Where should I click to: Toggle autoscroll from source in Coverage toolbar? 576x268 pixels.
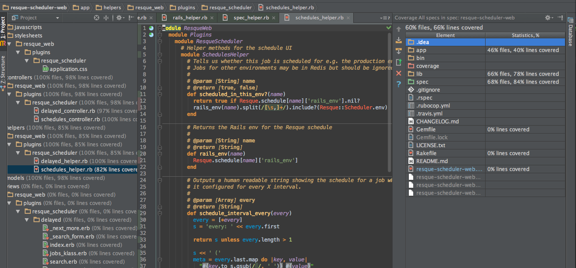tap(399, 51)
